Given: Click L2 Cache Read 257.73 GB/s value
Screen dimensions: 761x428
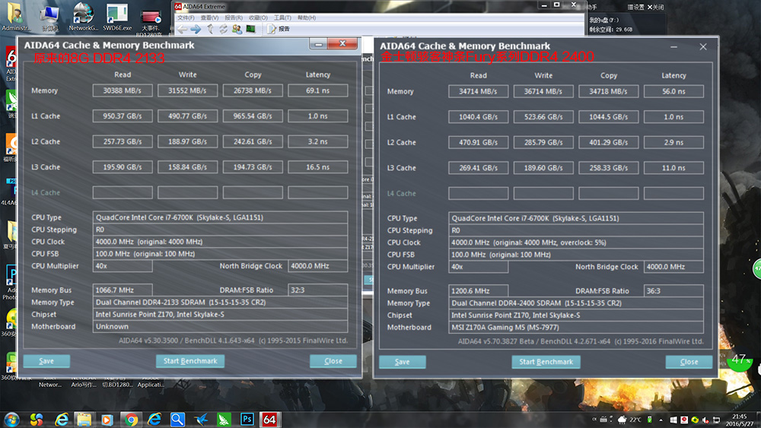Looking at the screenshot, I should click(123, 141).
